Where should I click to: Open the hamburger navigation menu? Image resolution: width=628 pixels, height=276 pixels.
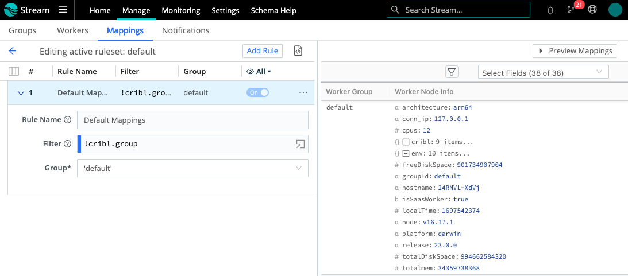tap(63, 10)
